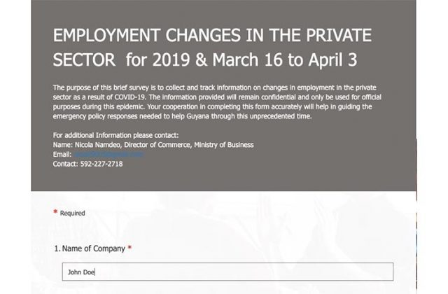Click the 'Director of Commerce' title text
The height and width of the screenshot is (294, 448).
(x=157, y=145)
